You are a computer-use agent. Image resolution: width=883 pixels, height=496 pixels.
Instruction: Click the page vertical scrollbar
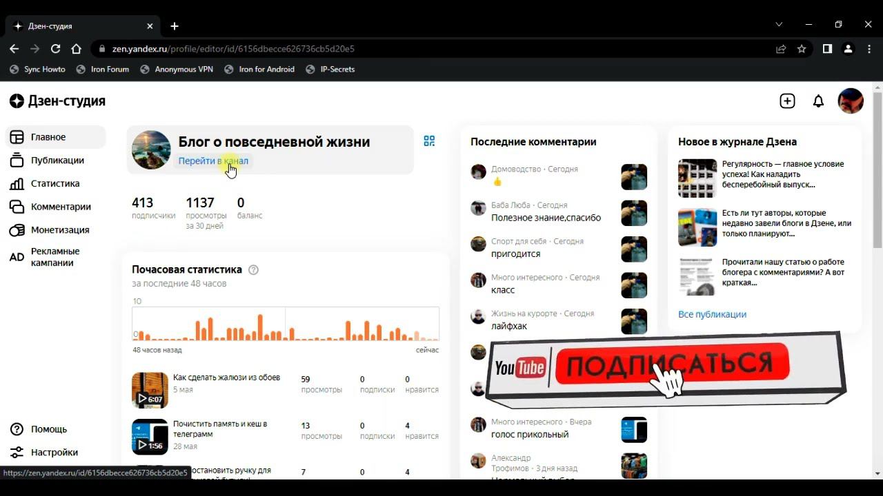pyautogui.click(x=877, y=169)
